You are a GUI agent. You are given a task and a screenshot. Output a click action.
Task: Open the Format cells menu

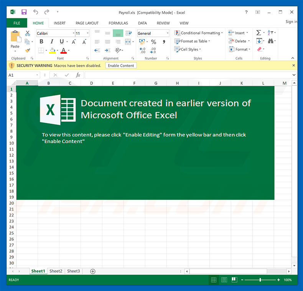coord(239,49)
